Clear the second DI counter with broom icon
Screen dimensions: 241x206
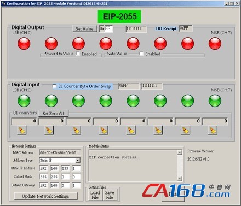[x=49, y=131]
